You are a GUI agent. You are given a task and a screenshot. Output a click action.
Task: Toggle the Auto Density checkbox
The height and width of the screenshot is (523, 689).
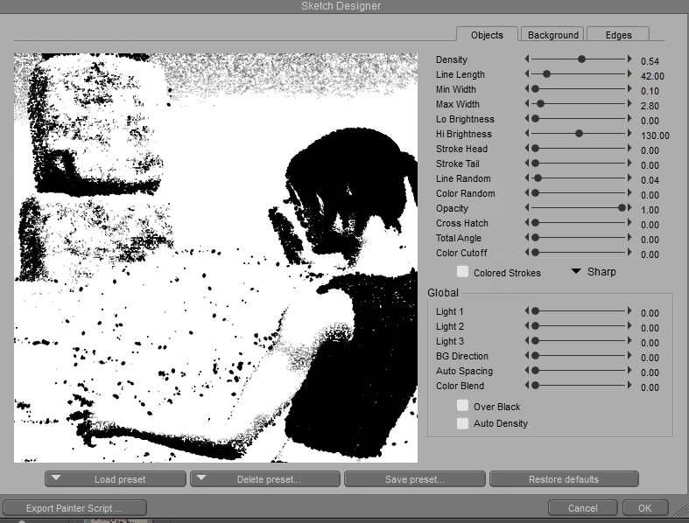(462, 423)
